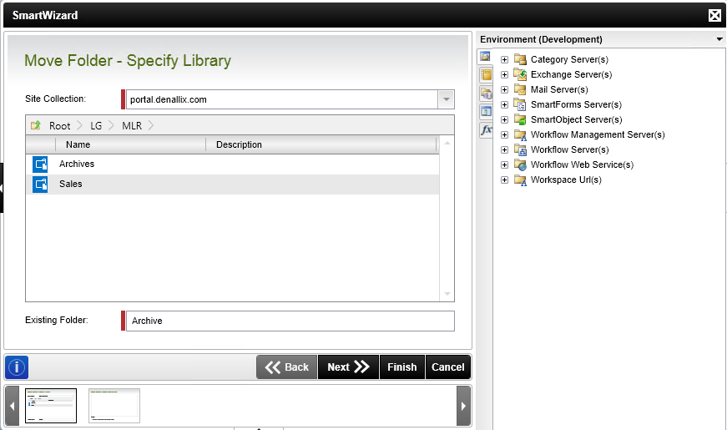727x430 pixels.
Task: Navigate to MLR in the breadcrumb
Action: pos(132,126)
